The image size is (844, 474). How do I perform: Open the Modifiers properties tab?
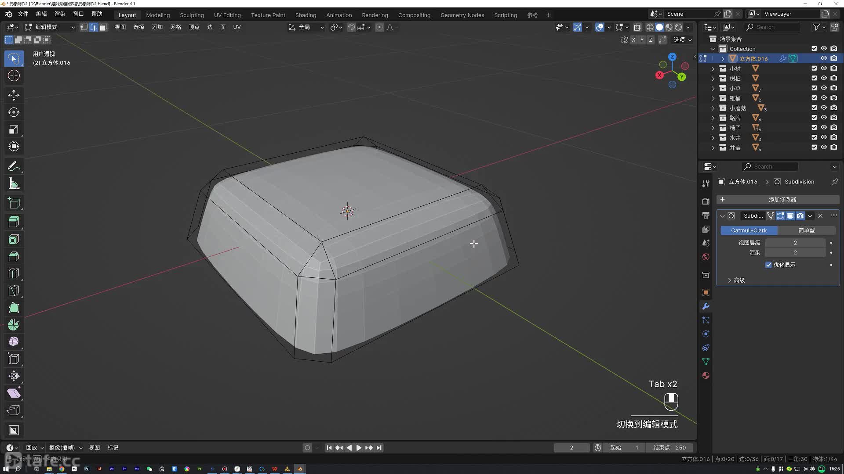pos(706,306)
